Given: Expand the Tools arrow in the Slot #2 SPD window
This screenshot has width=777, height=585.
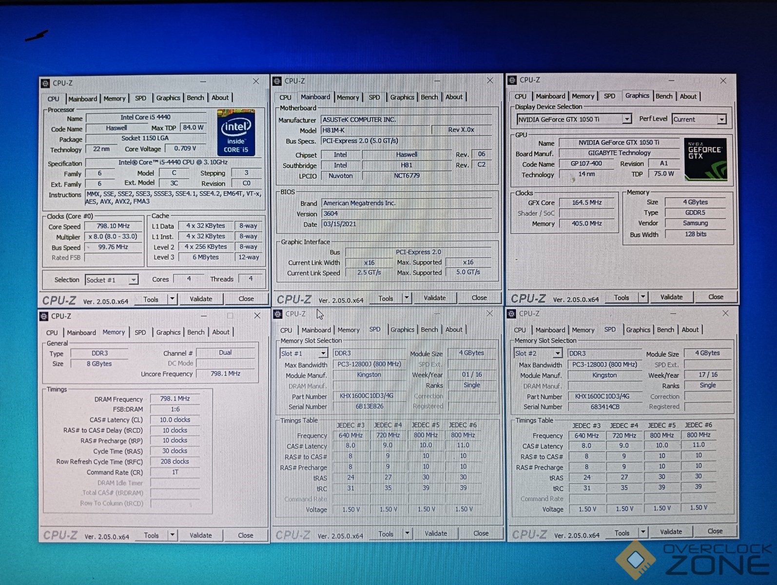Looking at the screenshot, I should click(643, 532).
